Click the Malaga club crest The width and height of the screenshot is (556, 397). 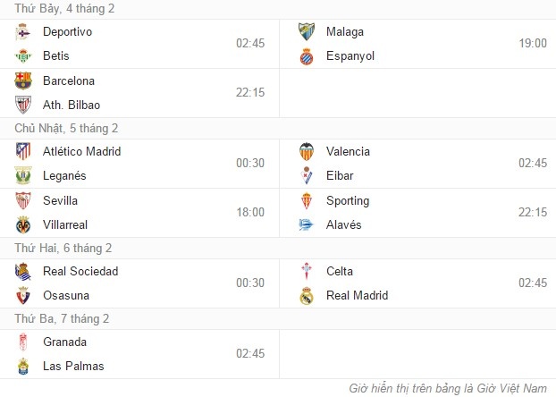pyautogui.click(x=307, y=32)
